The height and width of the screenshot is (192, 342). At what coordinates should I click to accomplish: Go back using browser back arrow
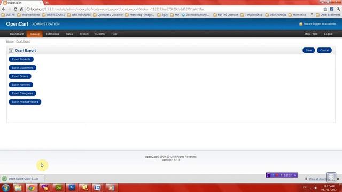pos(4,9)
